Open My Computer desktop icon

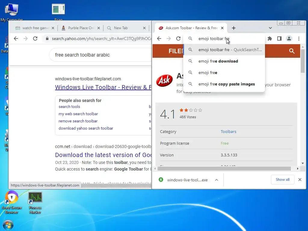[11, 12]
